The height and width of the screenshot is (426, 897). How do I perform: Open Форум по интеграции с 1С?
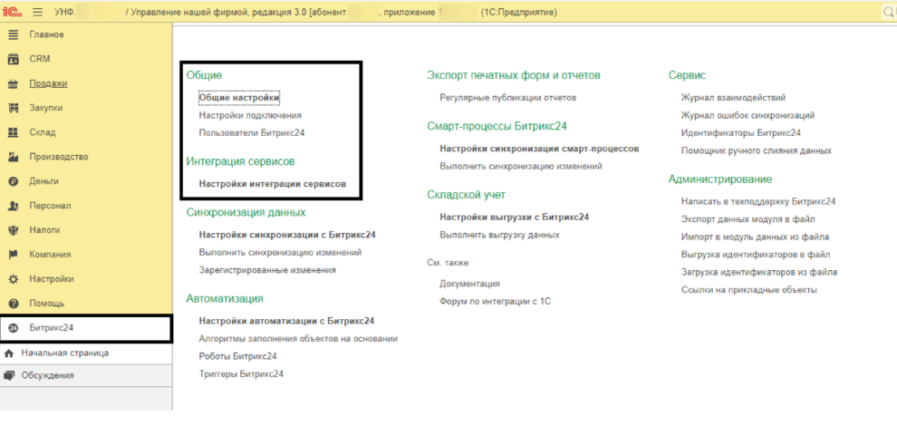pos(496,301)
